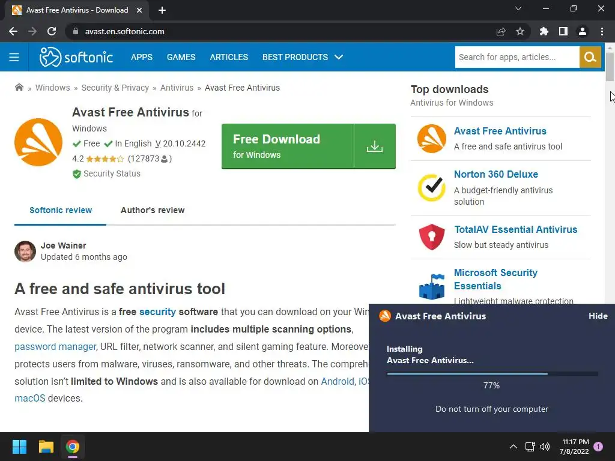Open the hamburger menu on Softonic
Viewport: 615px width, 461px height.
coord(14,57)
